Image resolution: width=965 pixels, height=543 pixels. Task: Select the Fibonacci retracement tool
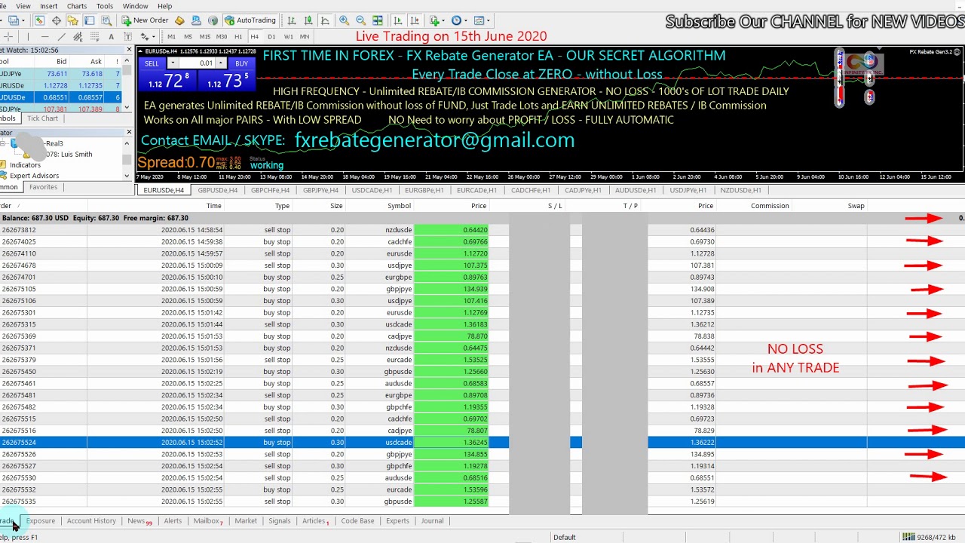pyautogui.click(x=94, y=36)
